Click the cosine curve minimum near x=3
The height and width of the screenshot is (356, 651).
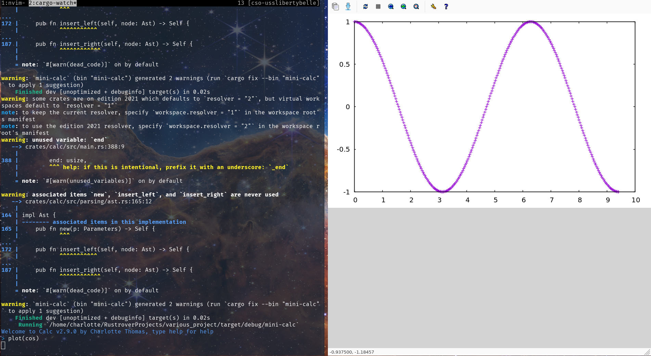pos(442,191)
